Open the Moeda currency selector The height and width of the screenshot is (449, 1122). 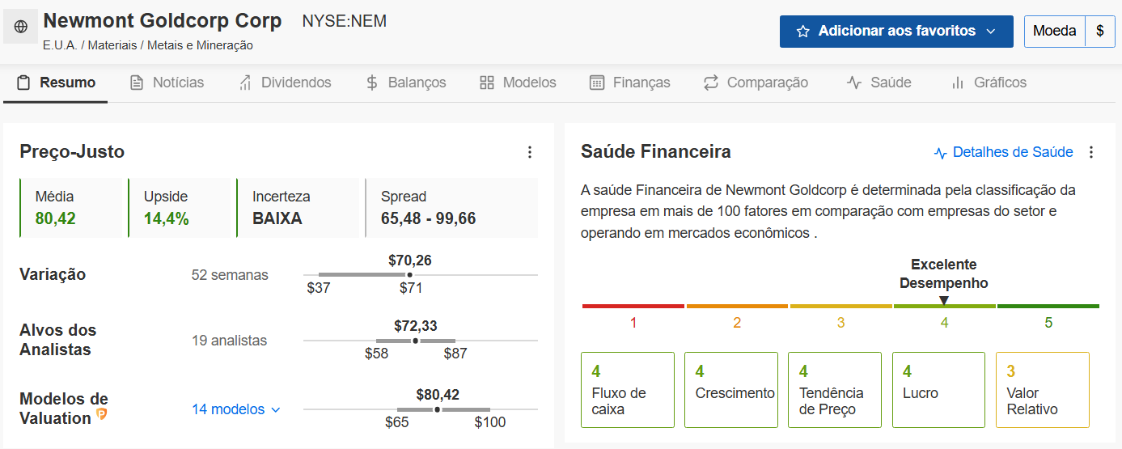pos(1055,32)
